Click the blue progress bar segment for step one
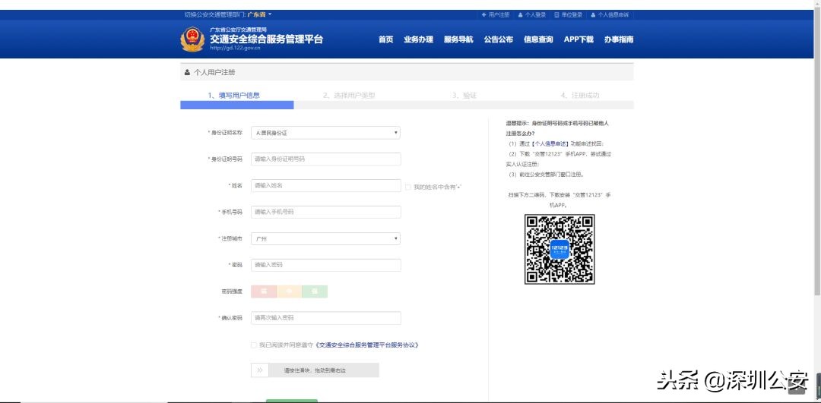This screenshot has width=821, height=403. pos(236,105)
